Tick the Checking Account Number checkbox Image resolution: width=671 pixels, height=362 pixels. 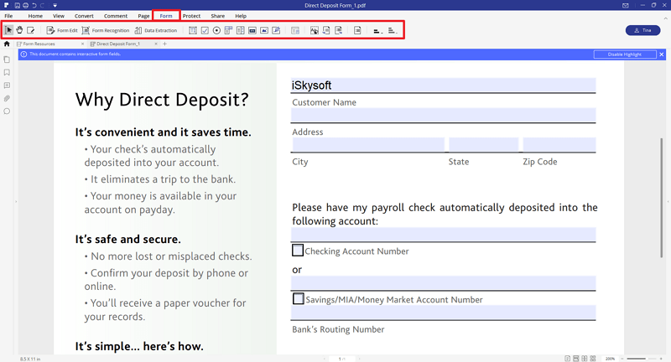coord(298,250)
